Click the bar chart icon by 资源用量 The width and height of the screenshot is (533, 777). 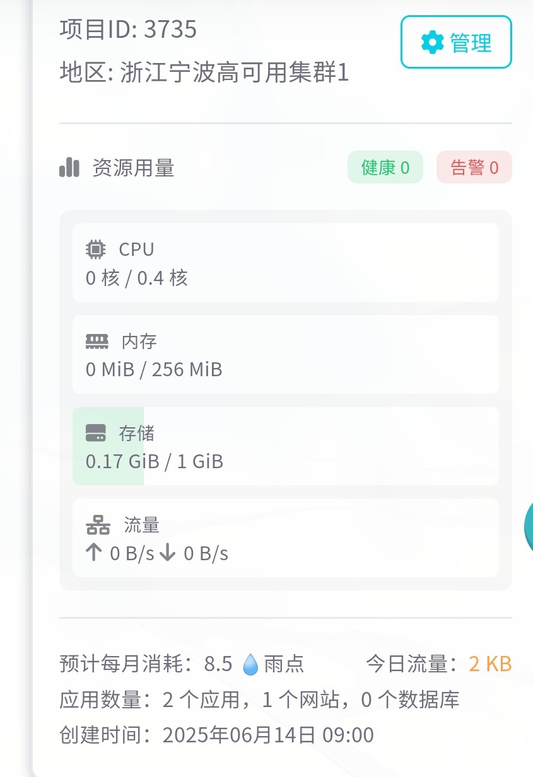pos(69,168)
